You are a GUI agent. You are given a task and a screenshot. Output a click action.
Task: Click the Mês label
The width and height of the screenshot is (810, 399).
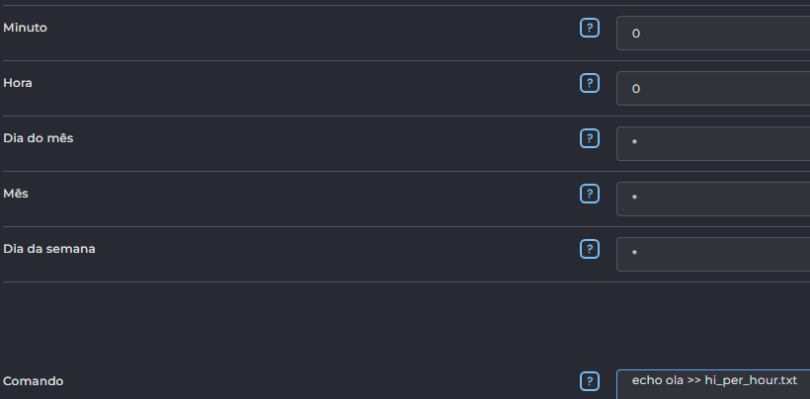click(x=16, y=194)
